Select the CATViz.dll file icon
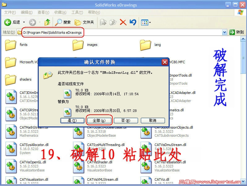Viewport: 247px width, 186px height. click(x=146, y=180)
